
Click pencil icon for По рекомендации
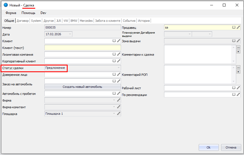[238, 95]
